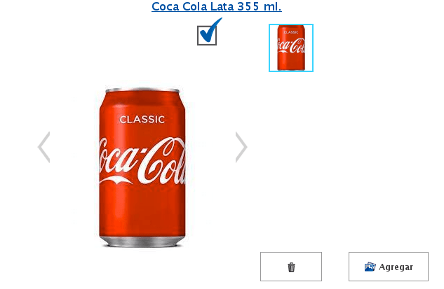Viewport: 444px width, 289px height.
Task: Move the carousel back with the left chevron
Action: point(44,147)
